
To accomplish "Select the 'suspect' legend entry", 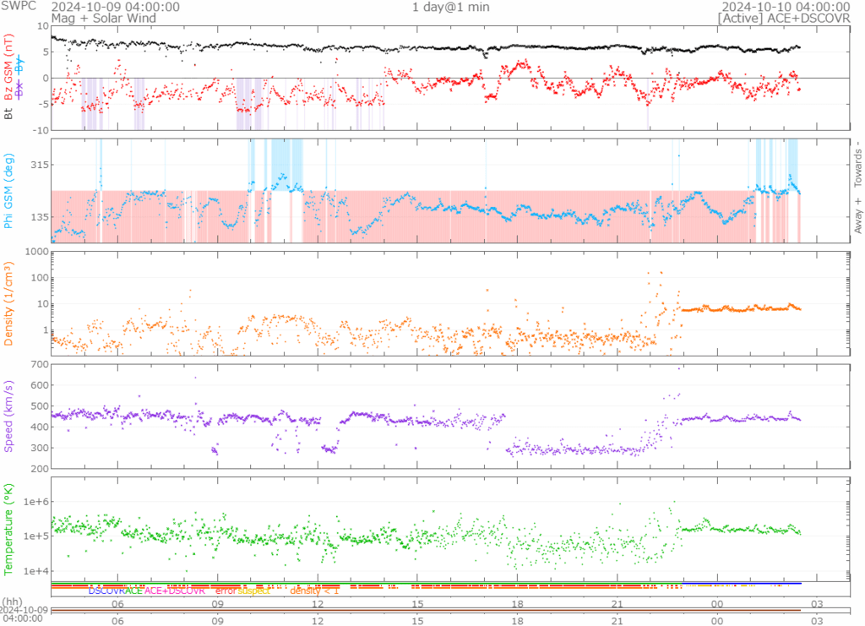I will point(253,591).
